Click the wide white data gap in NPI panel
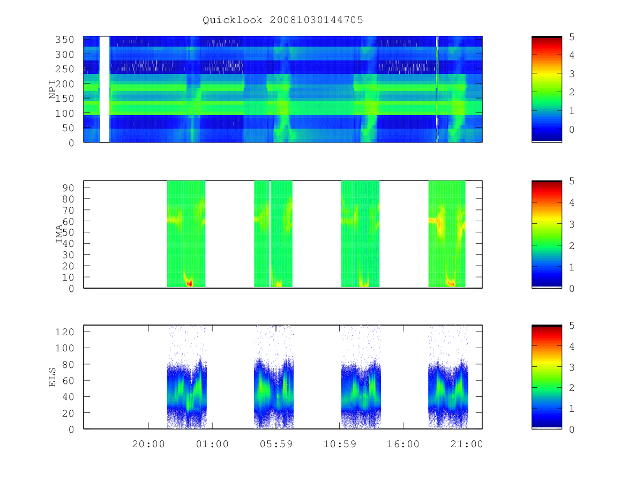 coord(104,89)
